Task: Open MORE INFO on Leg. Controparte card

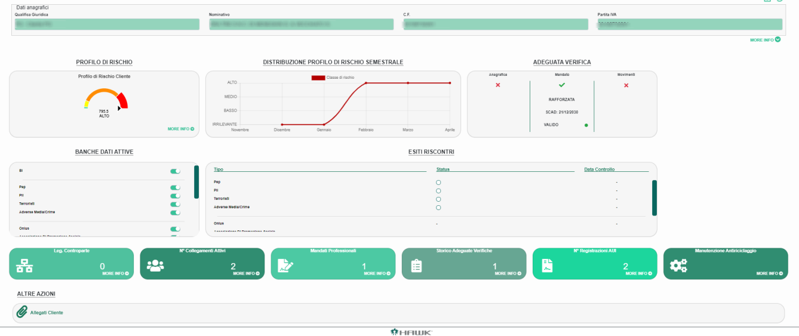Action: pos(115,273)
